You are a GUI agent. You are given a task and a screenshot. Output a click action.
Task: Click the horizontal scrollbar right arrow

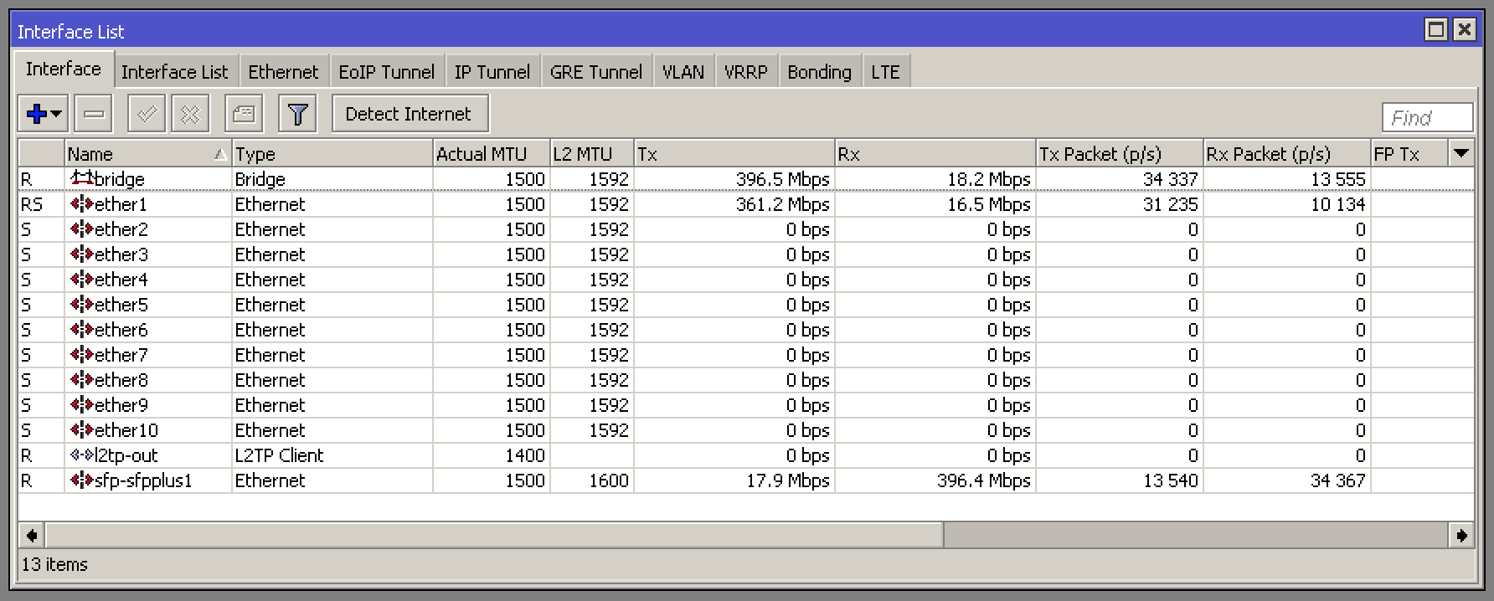click(x=1461, y=535)
